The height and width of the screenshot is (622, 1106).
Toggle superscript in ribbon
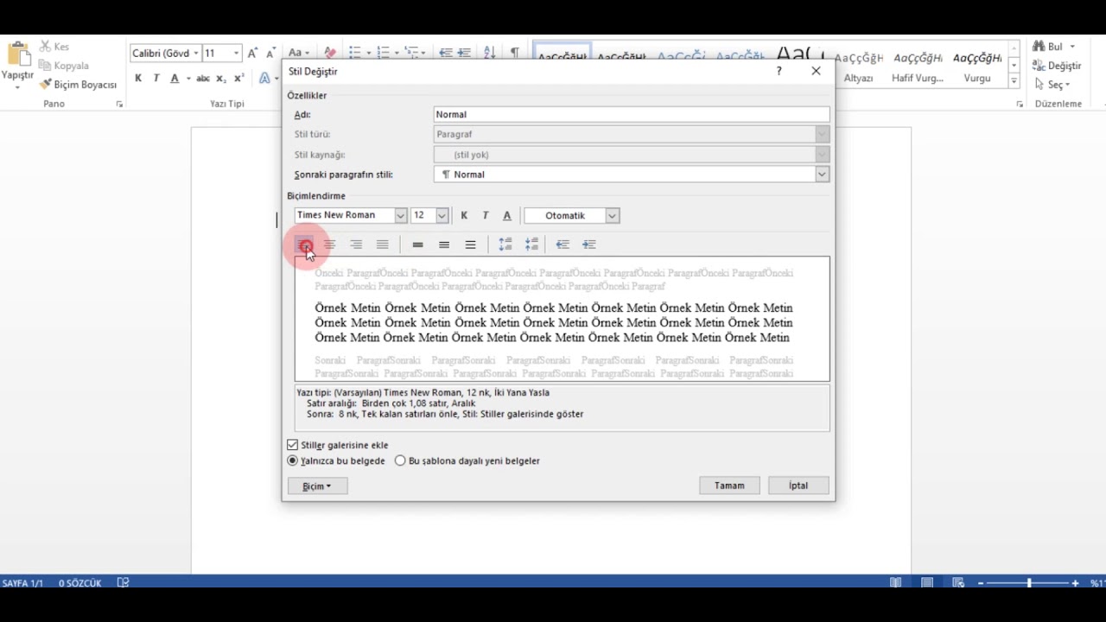click(239, 79)
